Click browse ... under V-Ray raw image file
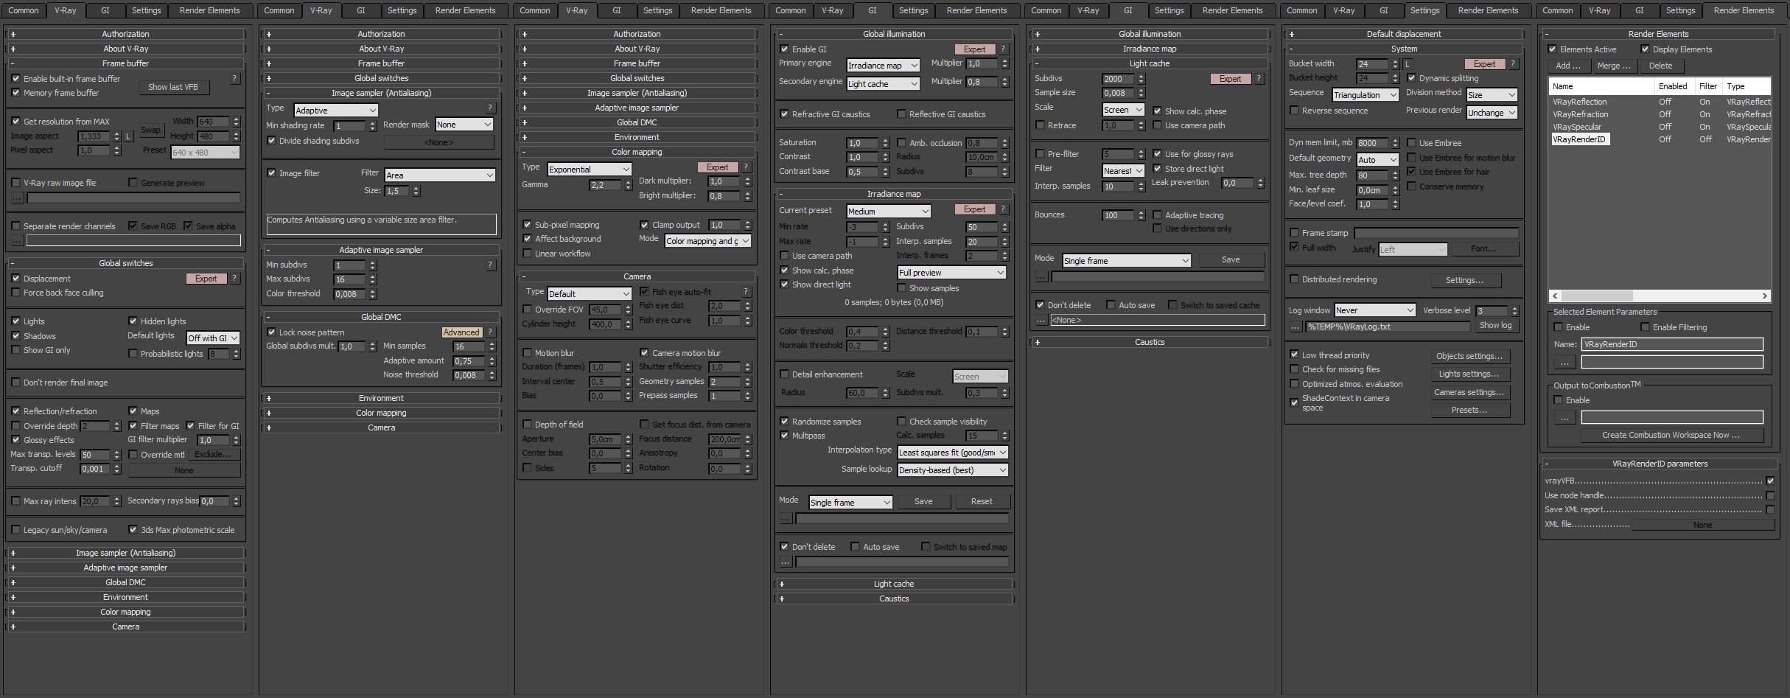Viewport: 1790px width, 698px height. pyautogui.click(x=17, y=198)
